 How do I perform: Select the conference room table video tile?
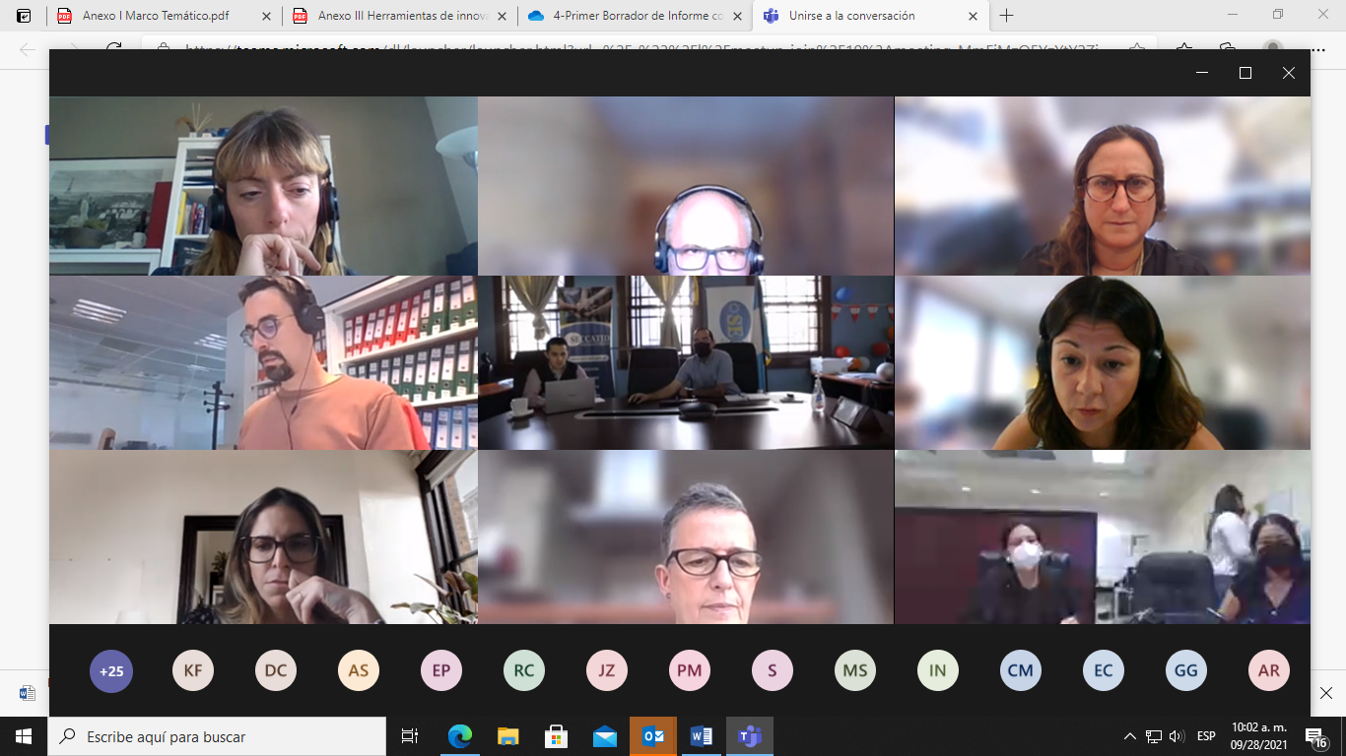[686, 362]
